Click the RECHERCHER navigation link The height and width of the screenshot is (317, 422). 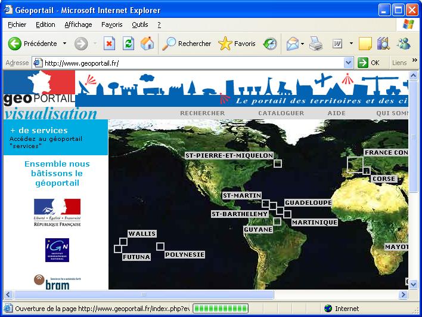coord(203,113)
